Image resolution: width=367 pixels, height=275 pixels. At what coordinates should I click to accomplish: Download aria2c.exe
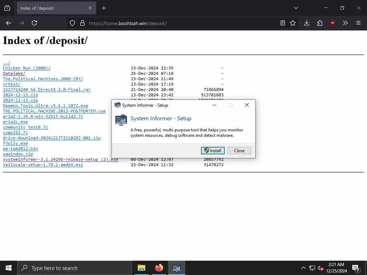(15, 122)
